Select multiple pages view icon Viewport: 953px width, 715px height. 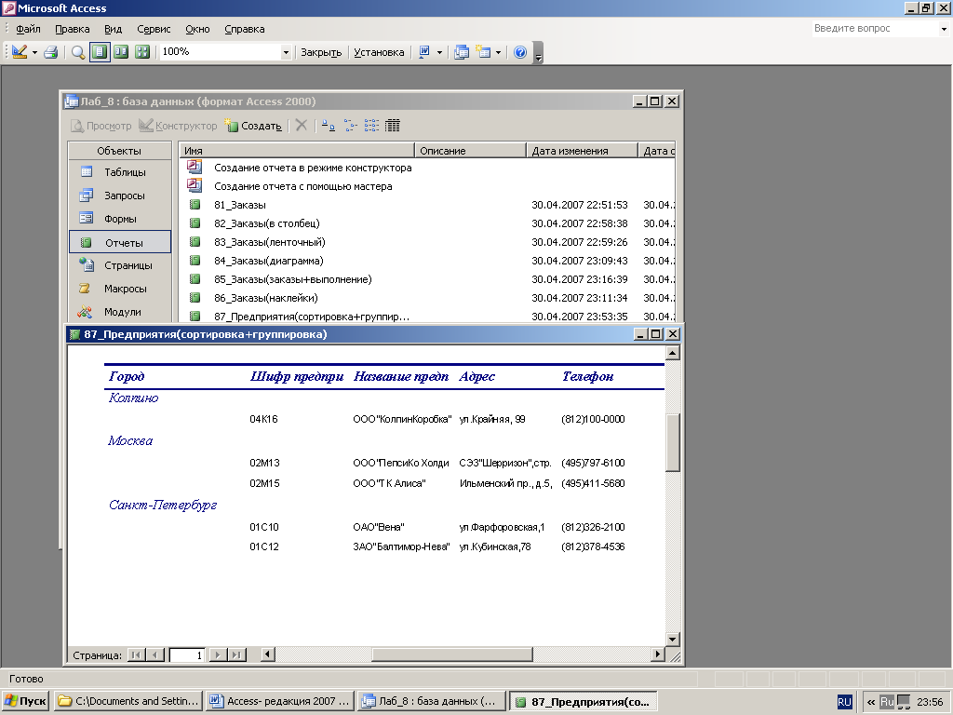point(142,52)
